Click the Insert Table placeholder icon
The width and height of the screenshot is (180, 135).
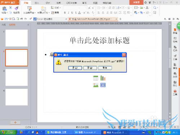pos(96,78)
